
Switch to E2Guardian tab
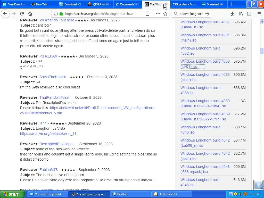point(185,4)
